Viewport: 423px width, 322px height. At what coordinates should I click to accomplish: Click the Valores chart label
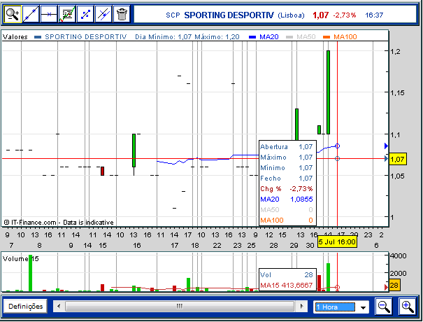(15, 36)
